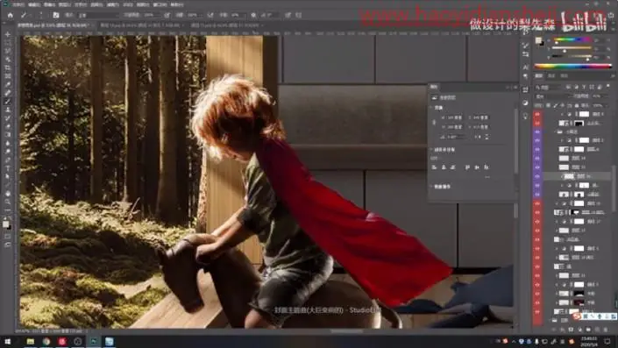This screenshot has width=618, height=348.
Task: Switch to the second open document tab
Action: pyautogui.click(x=141, y=25)
